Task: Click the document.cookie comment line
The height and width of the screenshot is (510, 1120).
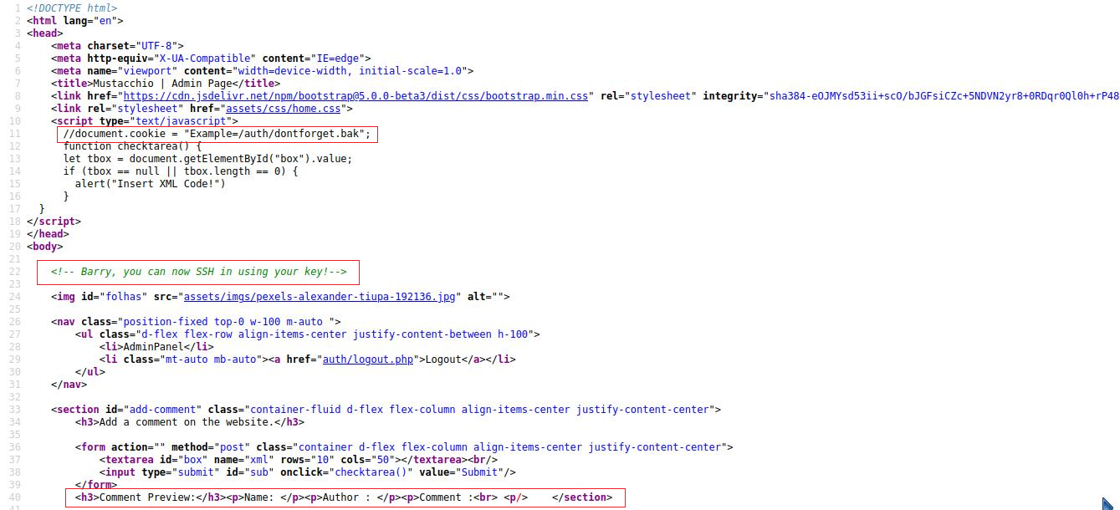Action: coord(217,134)
